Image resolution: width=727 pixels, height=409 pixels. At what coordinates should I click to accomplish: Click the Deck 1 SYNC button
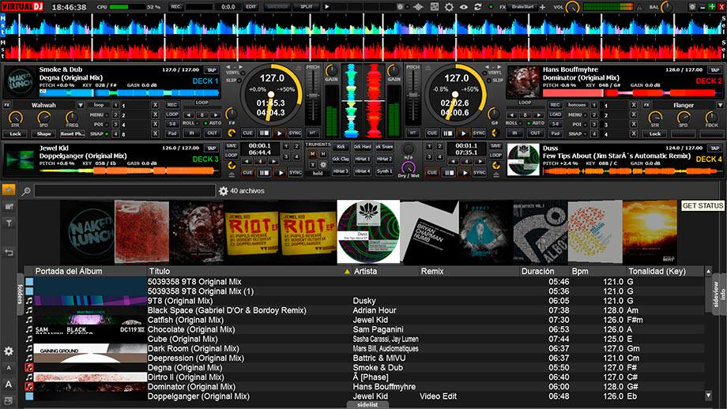pos(296,133)
